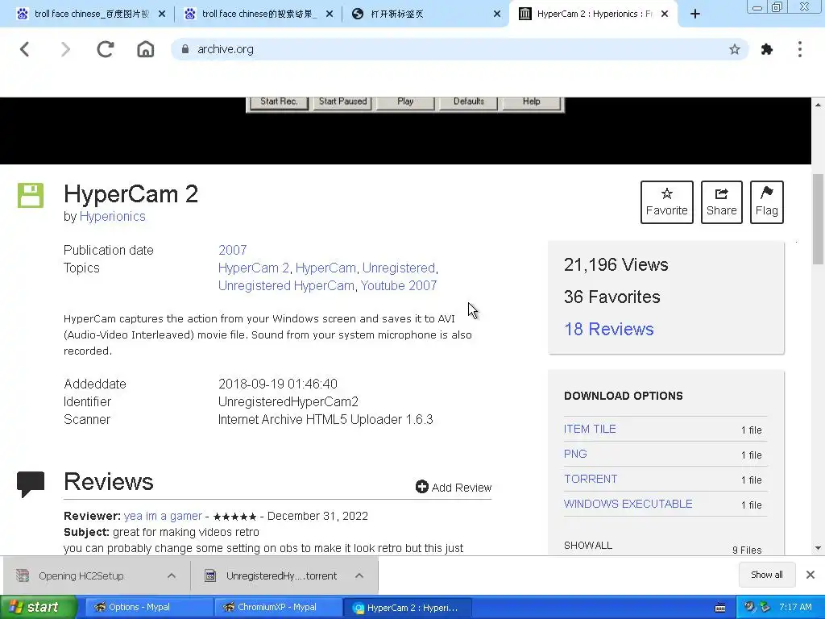This screenshot has width=825, height=619.
Task: Open the HyperCam topic link
Action: click(325, 268)
